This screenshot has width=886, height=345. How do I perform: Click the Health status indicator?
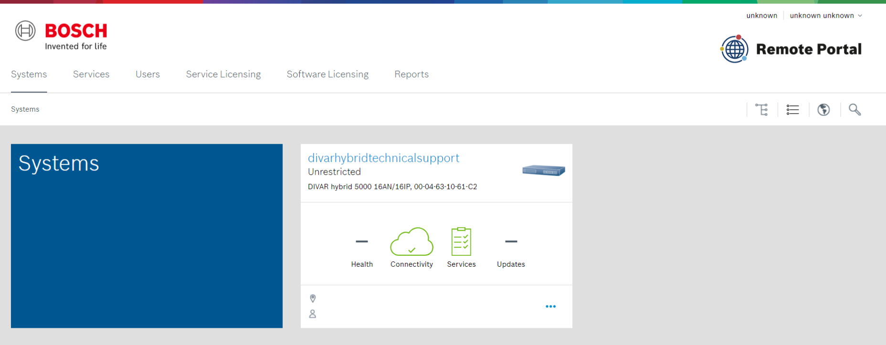click(x=362, y=242)
